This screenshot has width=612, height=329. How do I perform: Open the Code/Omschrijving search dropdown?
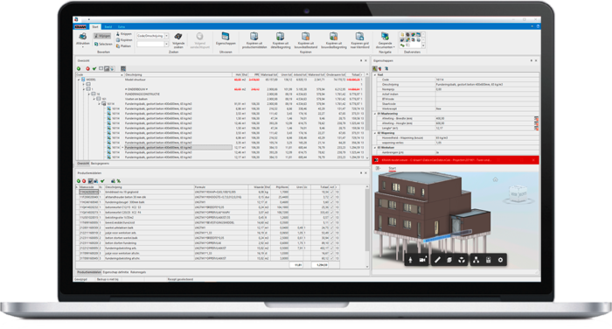click(x=166, y=36)
